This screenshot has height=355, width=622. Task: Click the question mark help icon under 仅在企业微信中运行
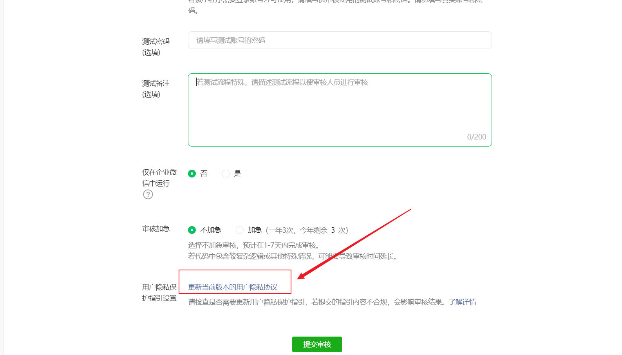pyautogui.click(x=148, y=194)
